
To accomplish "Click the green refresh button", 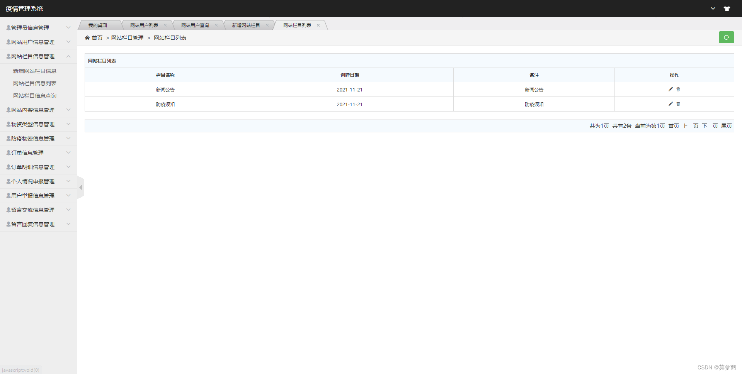I will (726, 37).
